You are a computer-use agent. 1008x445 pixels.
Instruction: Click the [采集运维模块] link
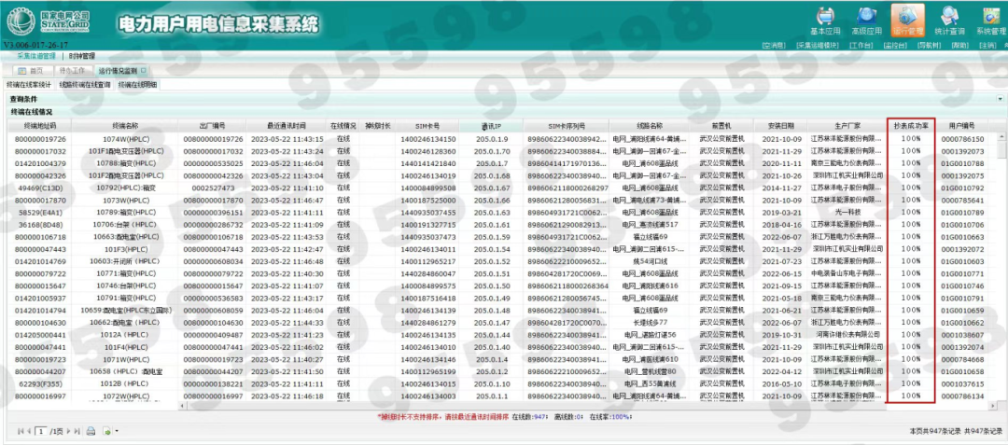tap(817, 46)
